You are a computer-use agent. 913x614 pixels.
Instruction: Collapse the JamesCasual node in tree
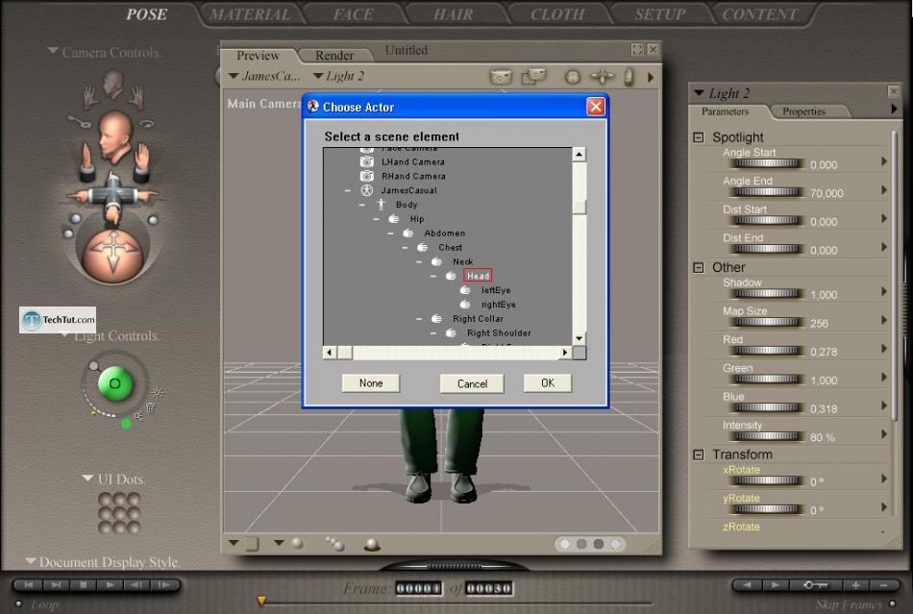tap(348, 190)
